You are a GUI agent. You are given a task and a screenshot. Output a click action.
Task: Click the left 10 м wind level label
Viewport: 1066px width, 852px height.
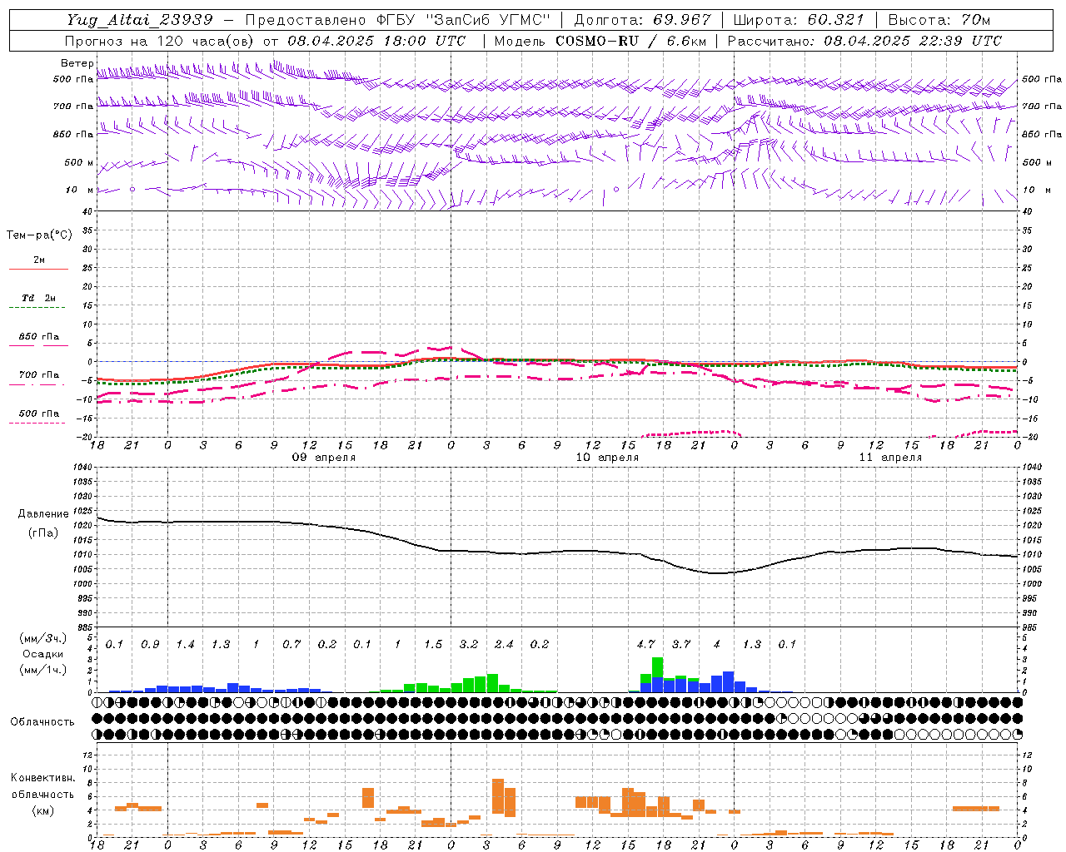(x=79, y=190)
